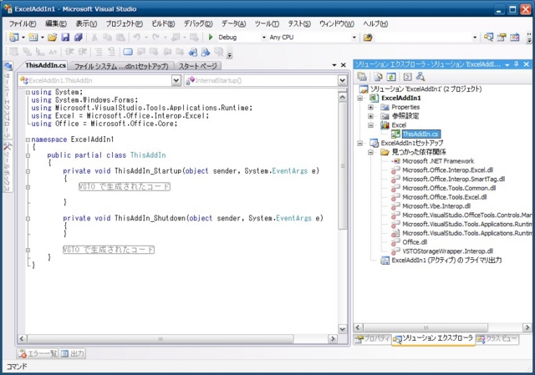Viewport: 535px width, 375px height.
Task: Switch to the ファイル システム setup tab
Action: [x=121, y=66]
